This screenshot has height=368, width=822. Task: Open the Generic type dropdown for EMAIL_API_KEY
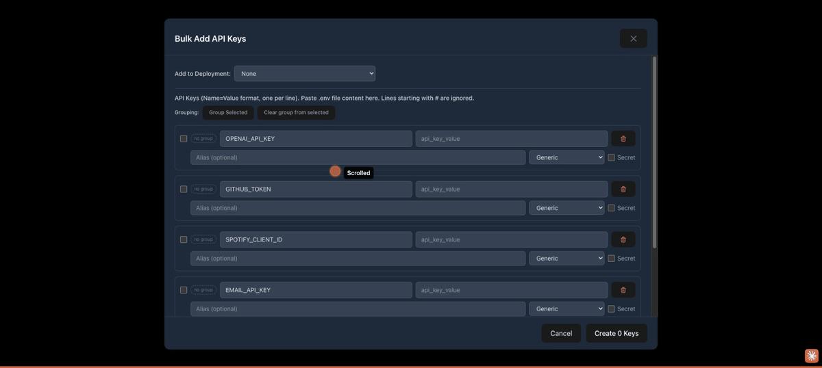[x=566, y=309]
